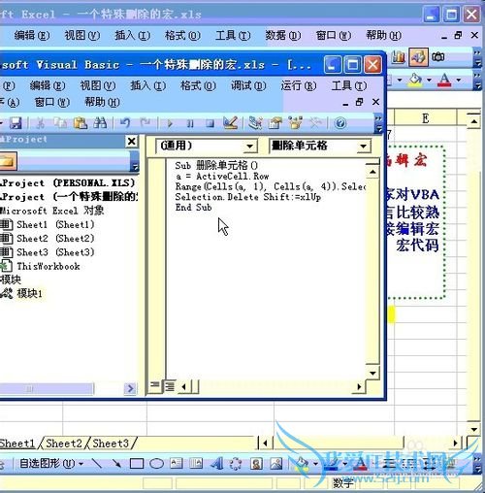
Task: Click the Break pause icon
Action: click(x=190, y=123)
